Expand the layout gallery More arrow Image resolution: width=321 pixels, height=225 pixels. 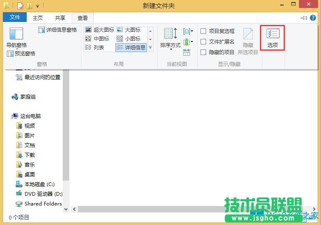coord(150,47)
